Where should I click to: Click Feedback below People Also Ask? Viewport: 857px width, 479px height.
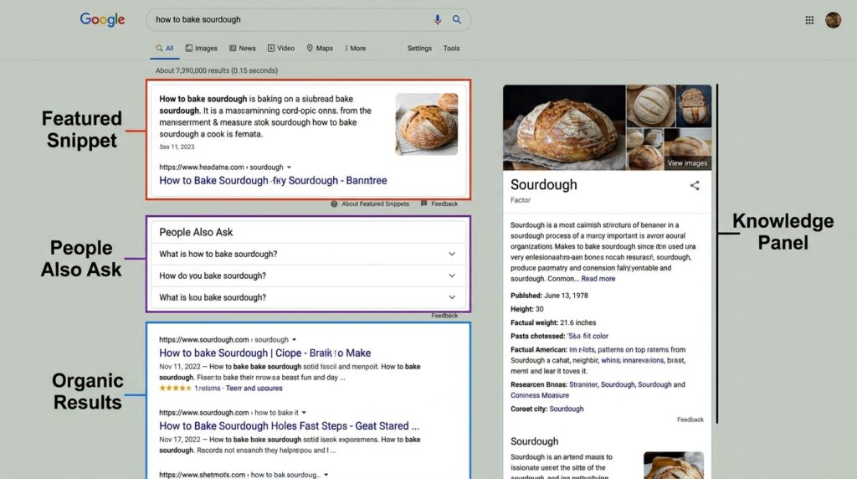point(444,316)
